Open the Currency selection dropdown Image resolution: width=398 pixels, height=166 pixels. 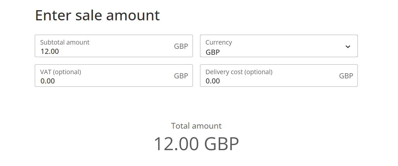tap(278, 46)
